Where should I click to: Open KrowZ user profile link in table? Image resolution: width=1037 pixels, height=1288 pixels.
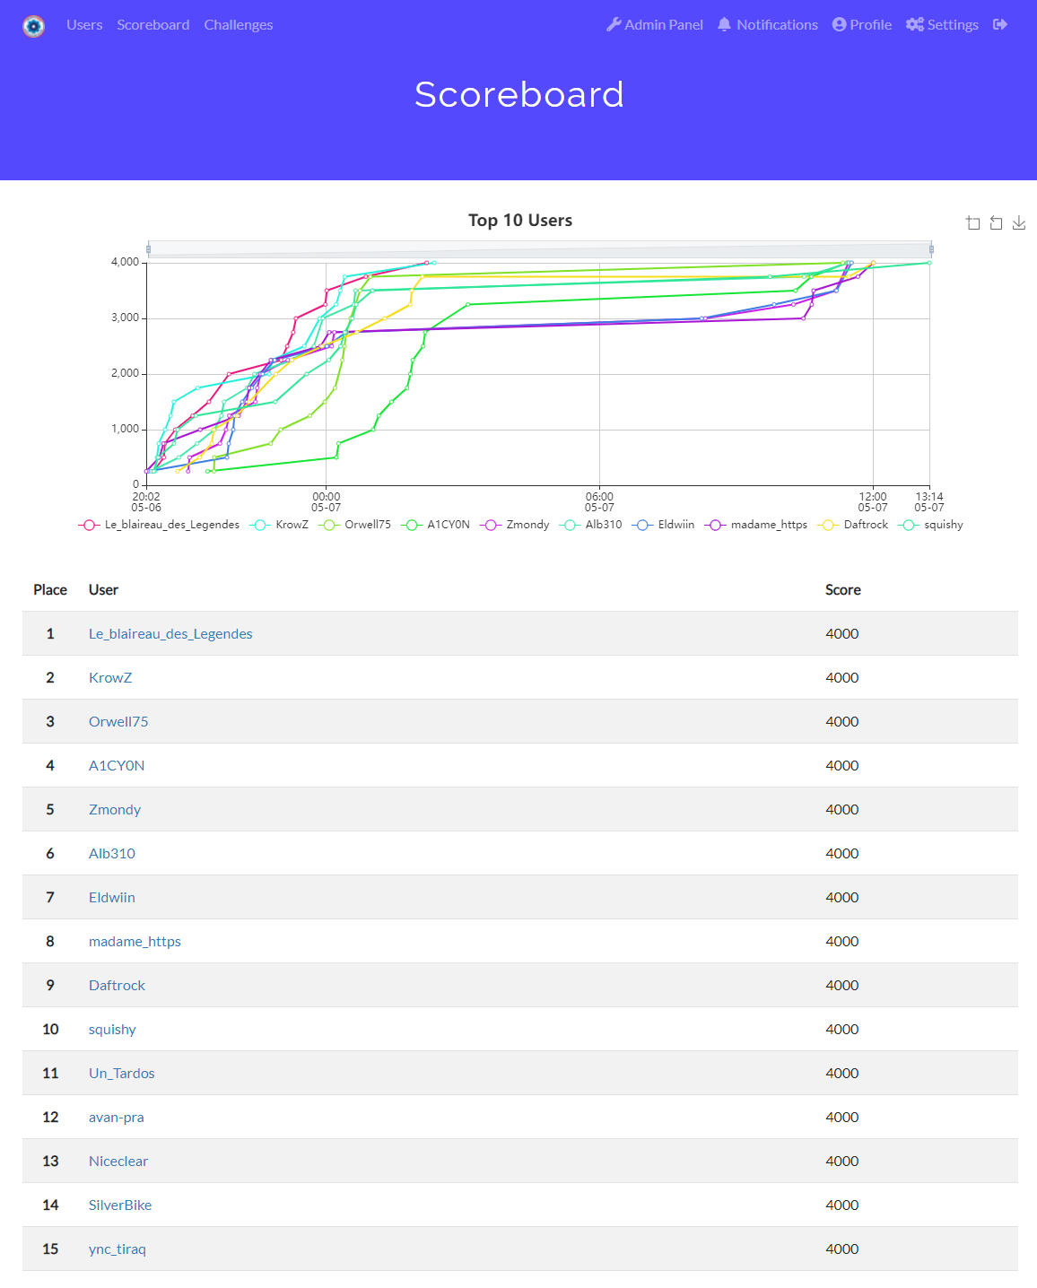110,678
